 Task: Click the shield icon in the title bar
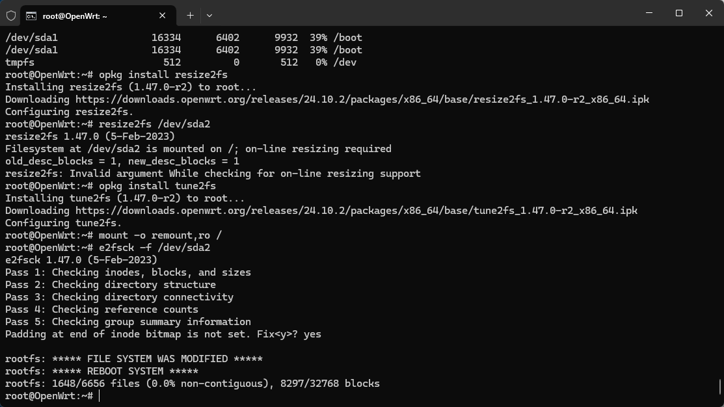(11, 16)
